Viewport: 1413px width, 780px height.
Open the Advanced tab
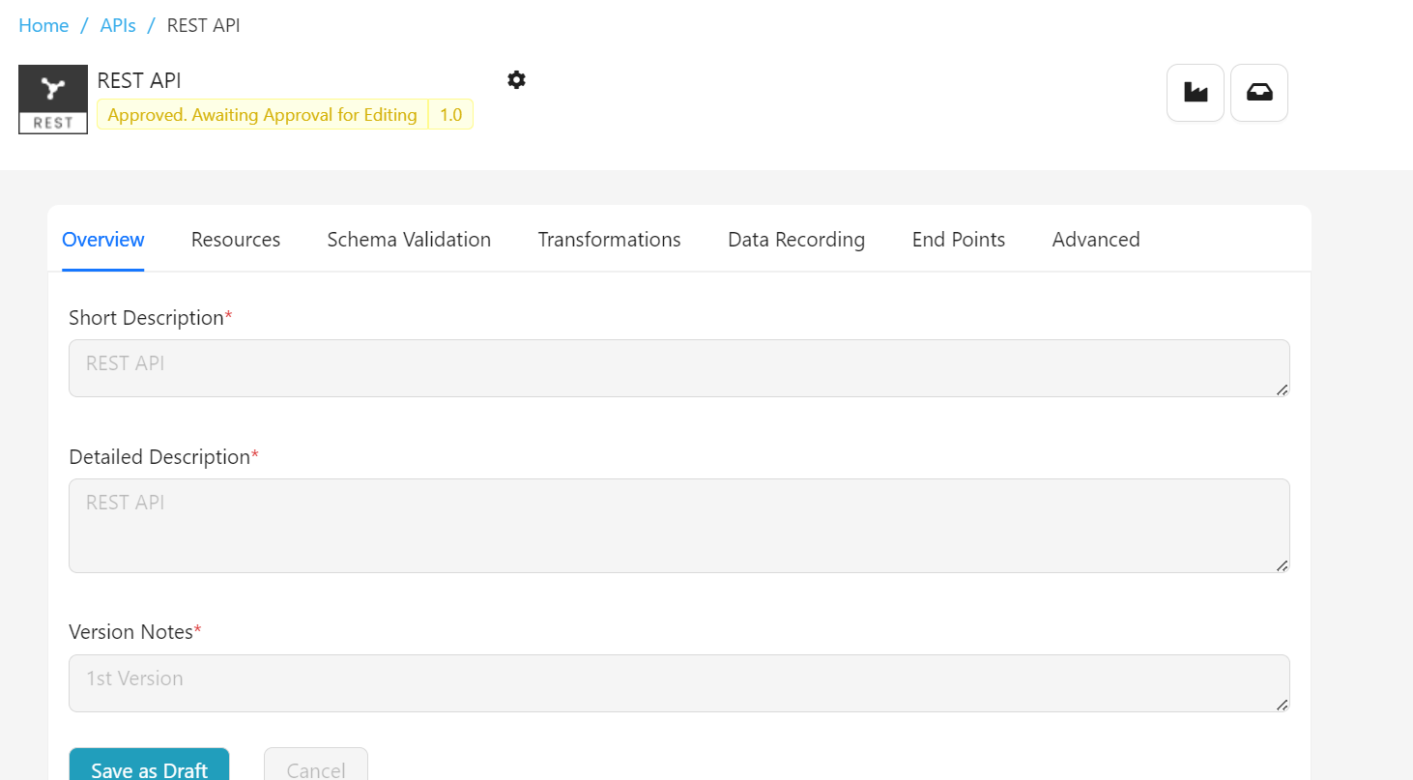[x=1096, y=240]
